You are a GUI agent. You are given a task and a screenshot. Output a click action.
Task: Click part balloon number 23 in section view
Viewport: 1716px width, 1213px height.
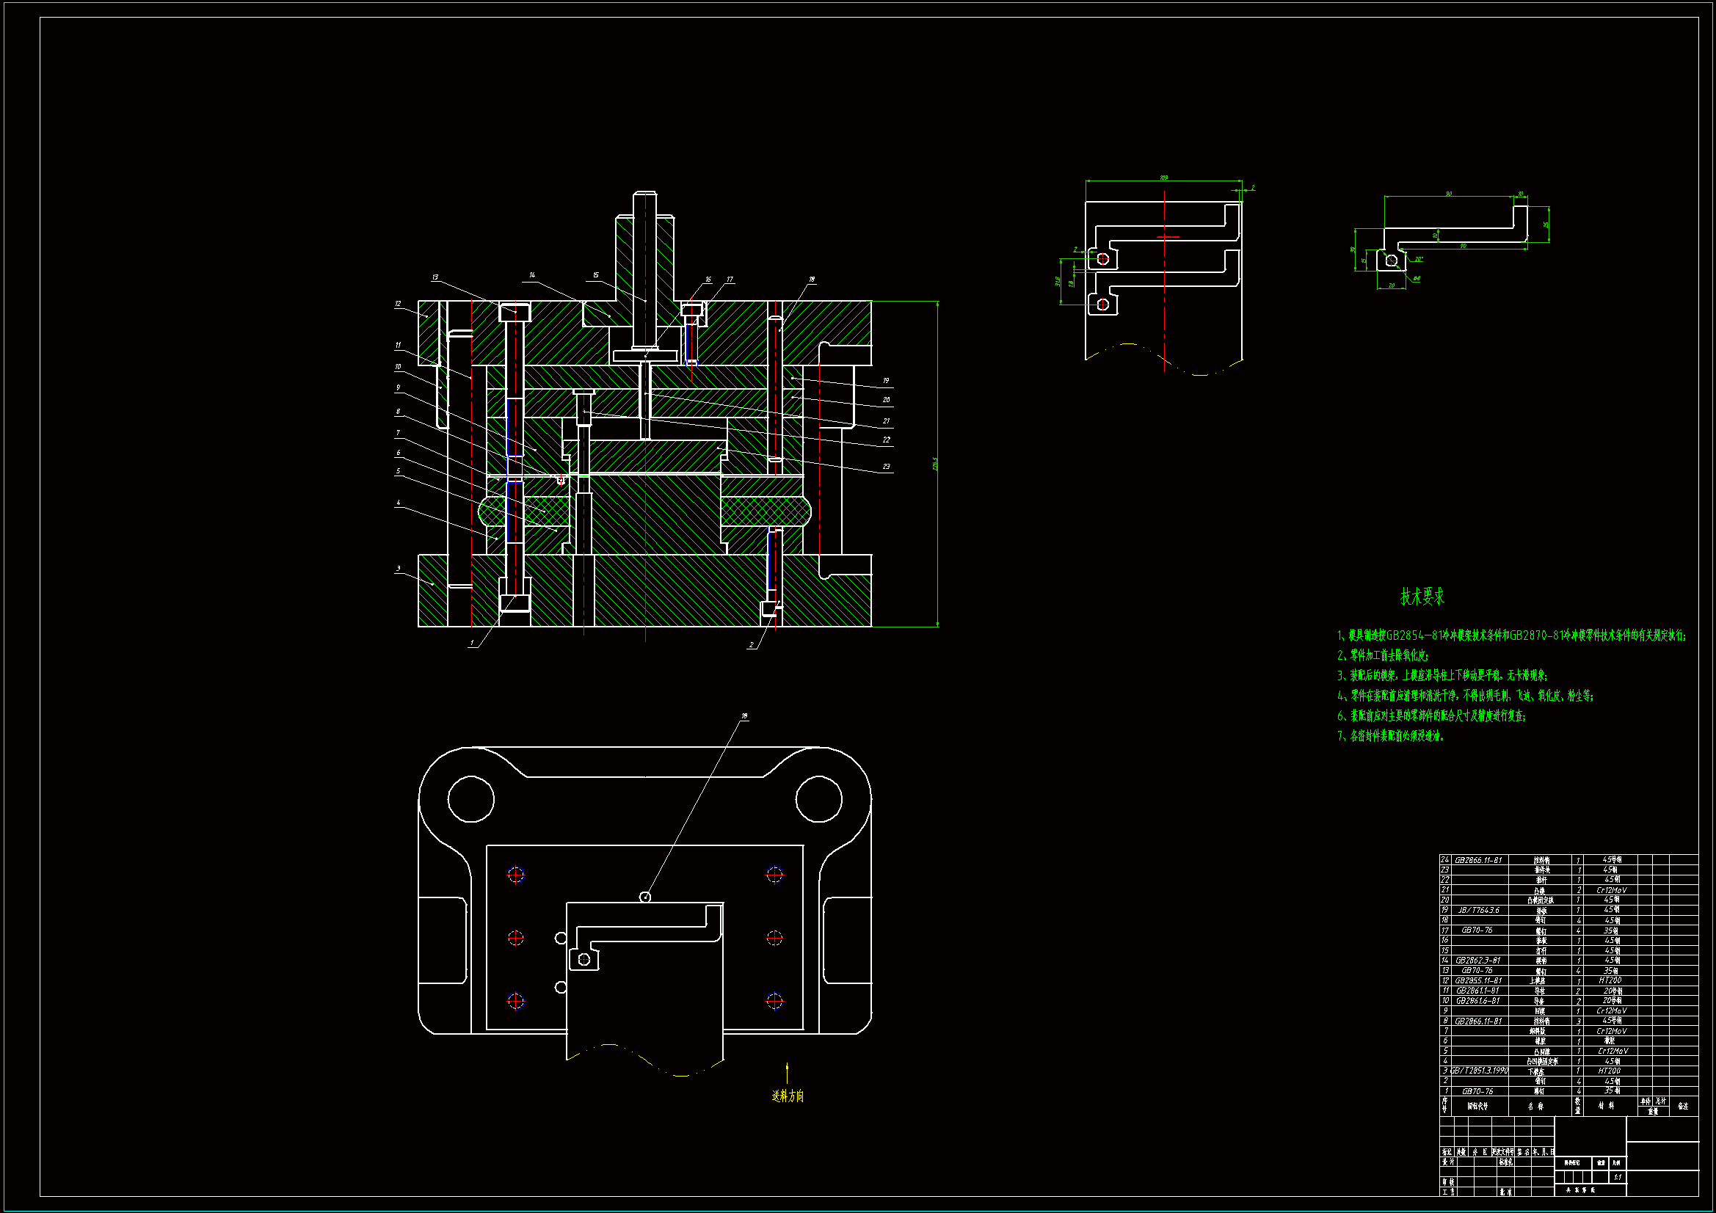[x=887, y=467]
